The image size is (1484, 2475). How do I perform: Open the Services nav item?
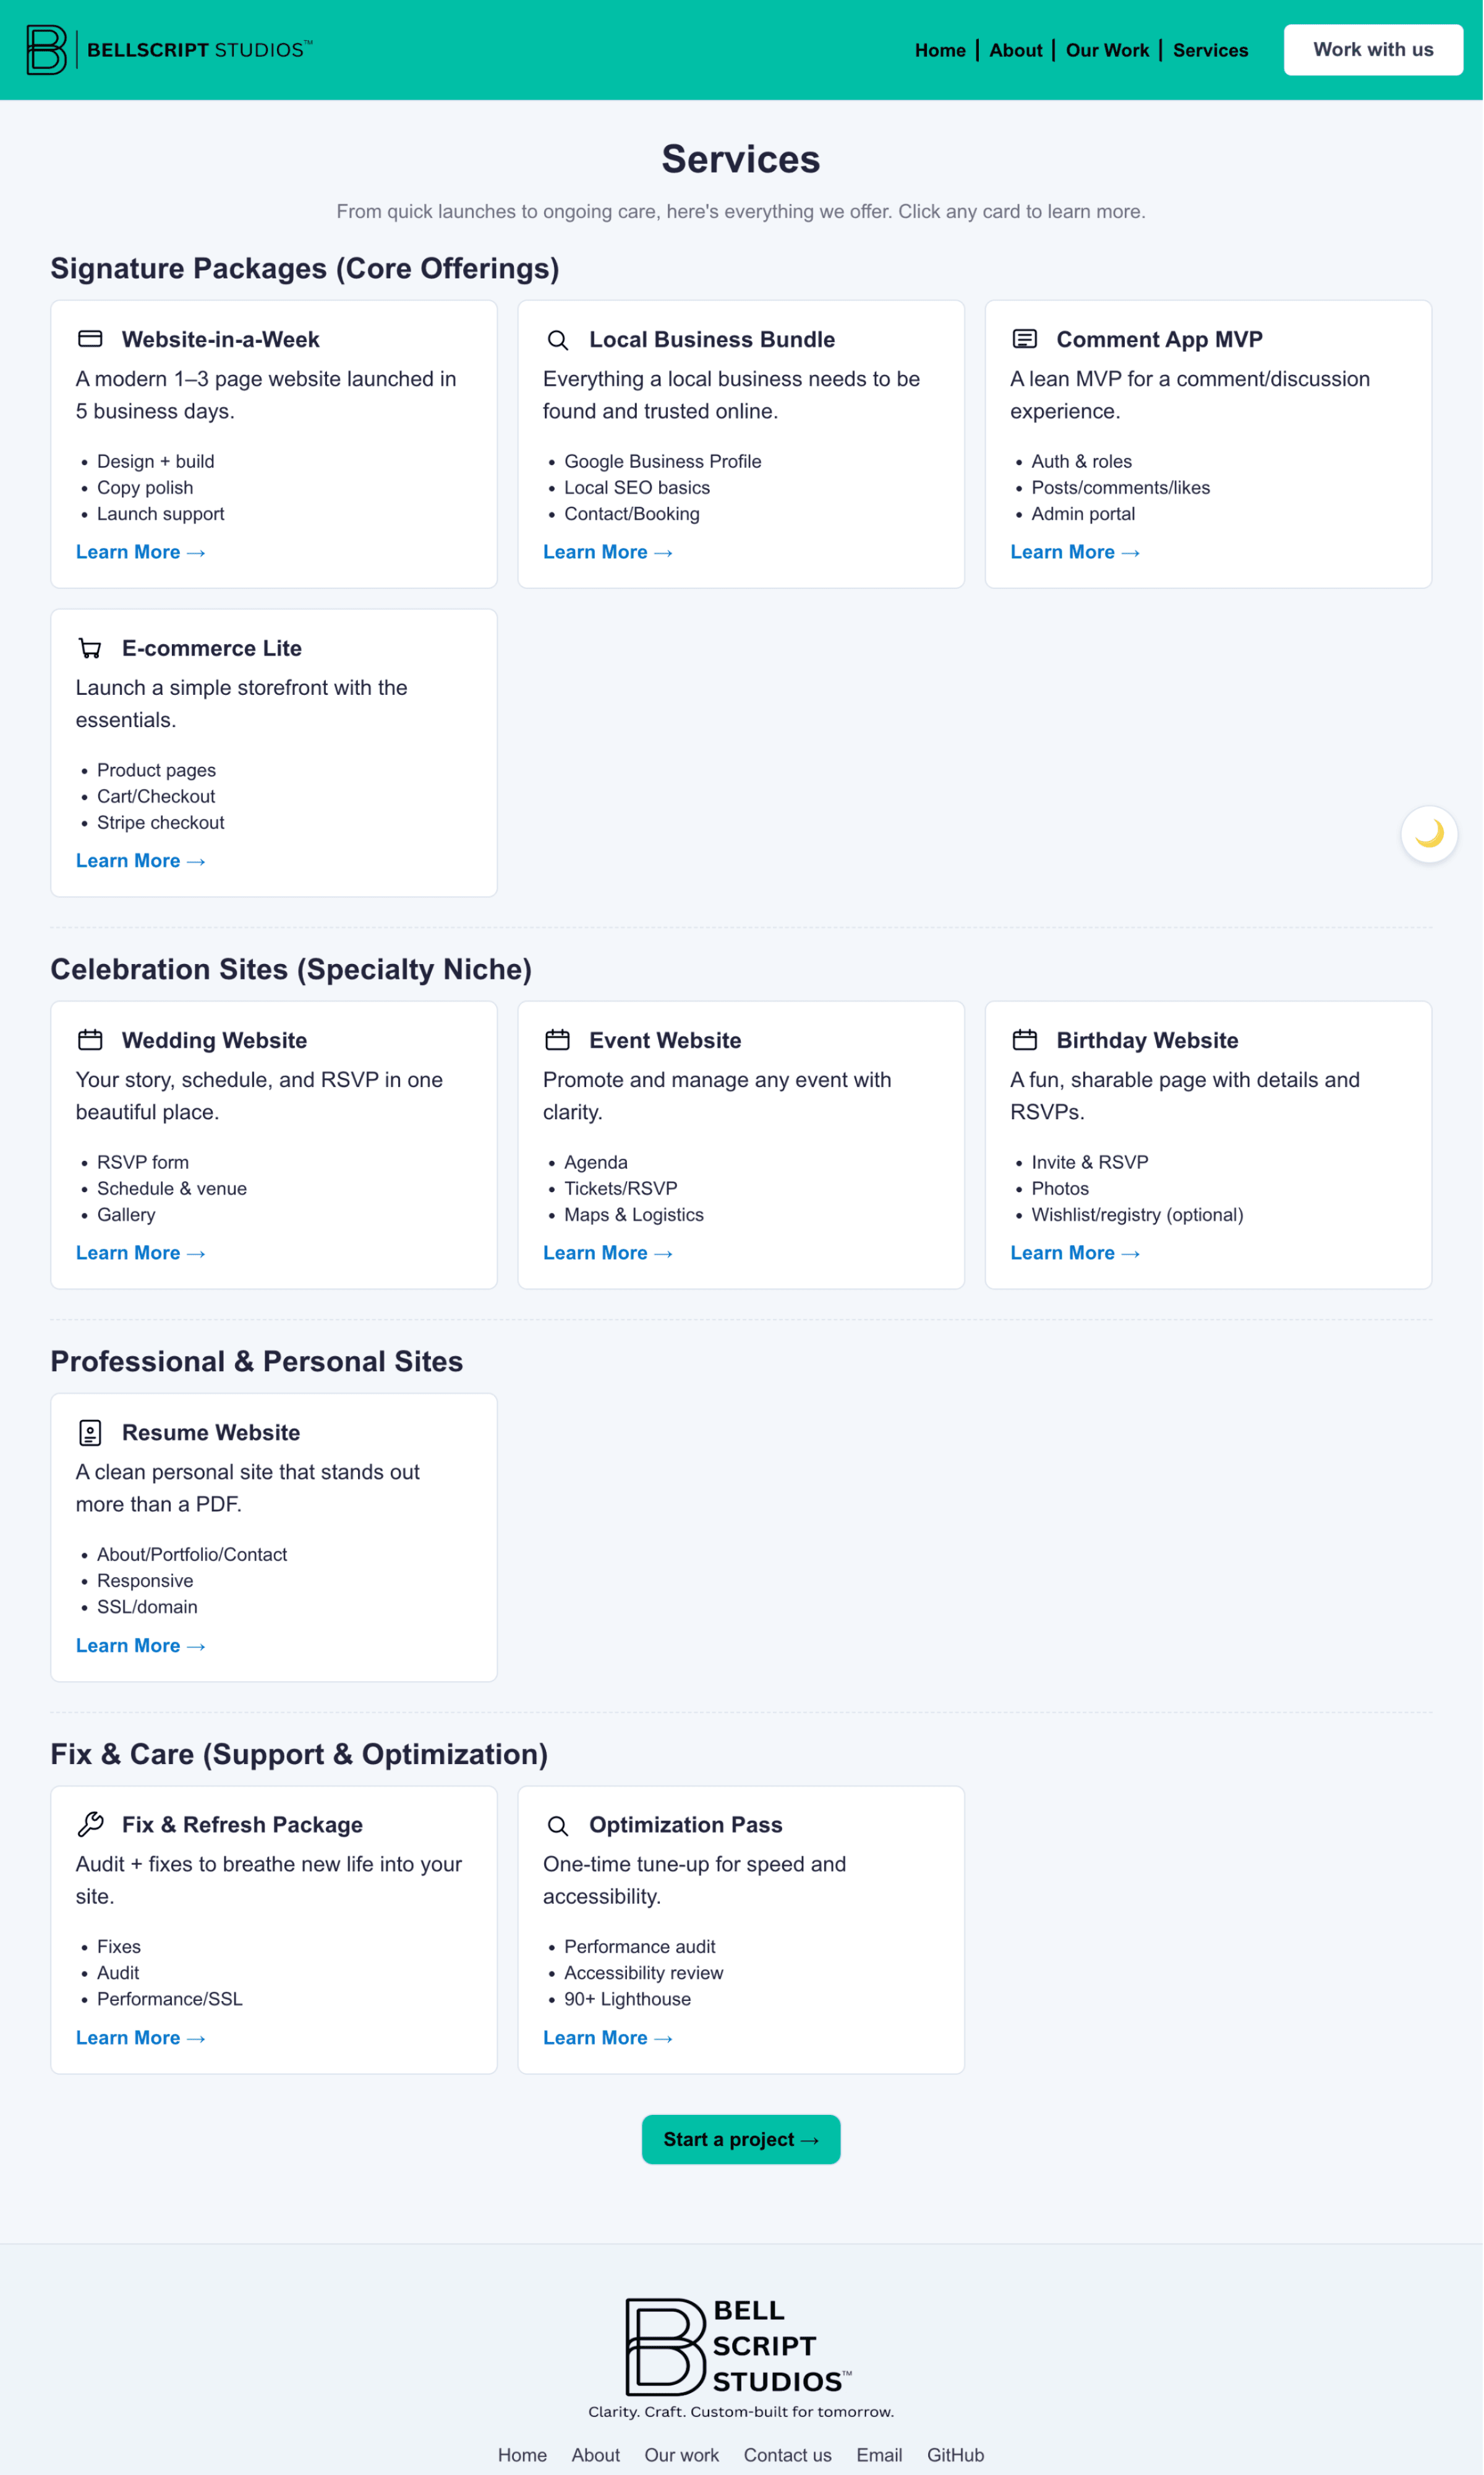[1210, 50]
